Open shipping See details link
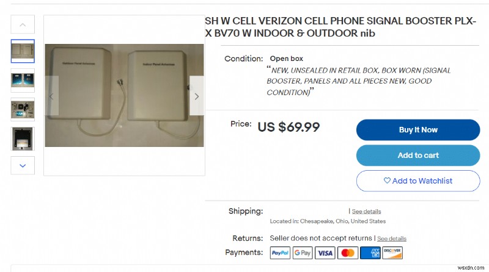 point(366,211)
